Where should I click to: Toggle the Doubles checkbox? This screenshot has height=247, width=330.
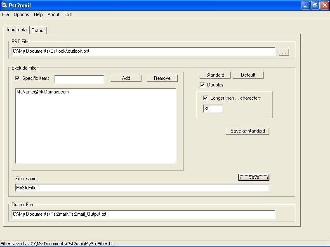coord(202,85)
